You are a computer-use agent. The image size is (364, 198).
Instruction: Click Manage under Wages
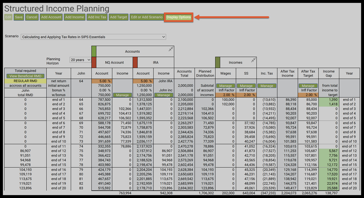point(226,86)
